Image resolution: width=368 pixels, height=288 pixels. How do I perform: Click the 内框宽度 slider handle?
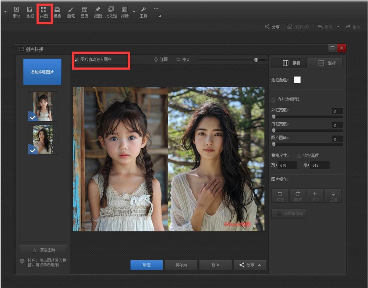coord(274,131)
